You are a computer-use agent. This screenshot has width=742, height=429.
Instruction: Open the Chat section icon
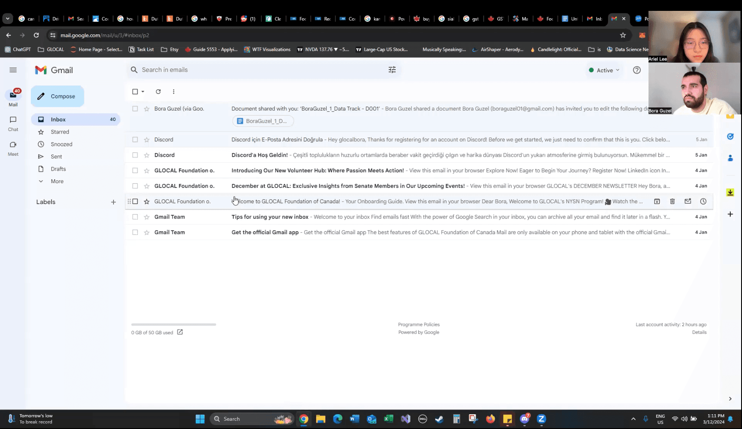(x=13, y=120)
